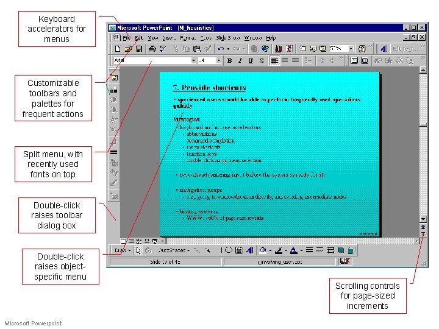Screen dimensions: 439x329
Task: Open the Draw menu dropdown
Action: click(123, 250)
